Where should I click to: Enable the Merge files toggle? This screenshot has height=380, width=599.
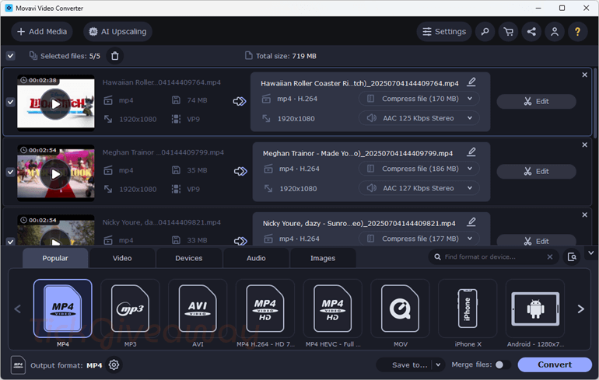coord(503,364)
